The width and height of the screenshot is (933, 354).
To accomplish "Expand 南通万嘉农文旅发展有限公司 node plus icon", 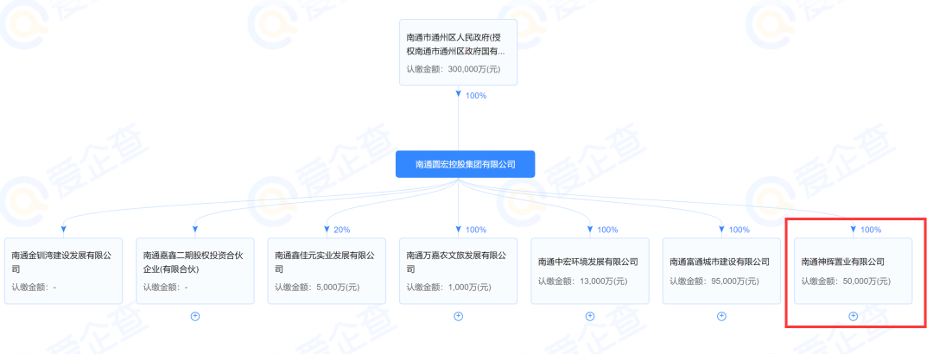I will click(458, 316).
